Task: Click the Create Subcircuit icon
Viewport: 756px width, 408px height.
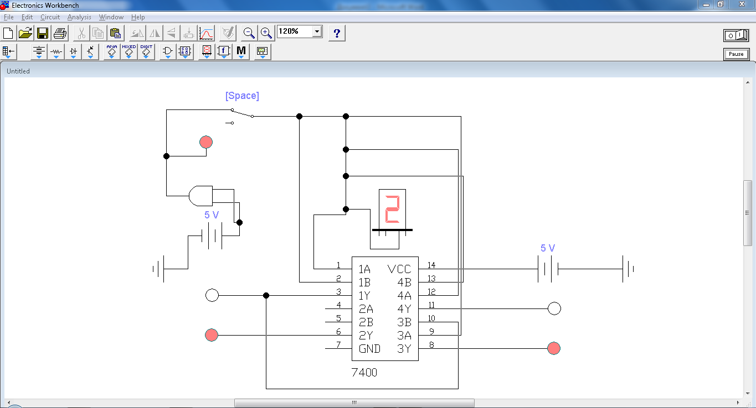Action: point(189,33)
